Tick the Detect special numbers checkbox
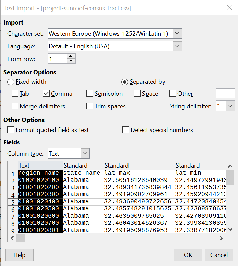The height and width of the screenshot is (266, 238). [x=126, y=130]
